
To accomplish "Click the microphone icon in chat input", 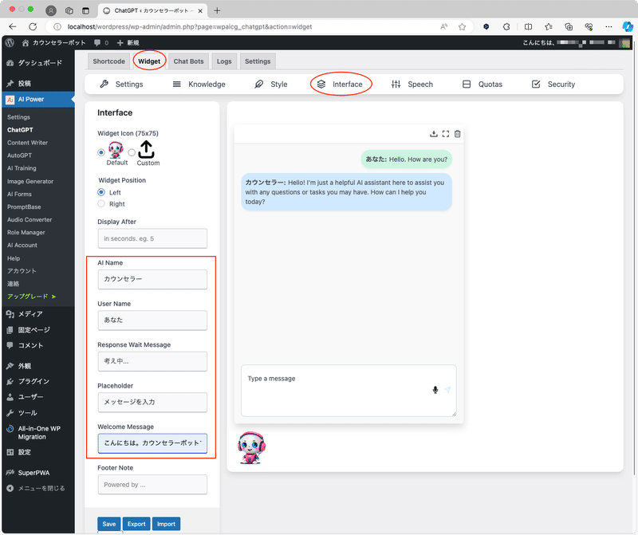I will pyautogui.click(x=435, y=390).
